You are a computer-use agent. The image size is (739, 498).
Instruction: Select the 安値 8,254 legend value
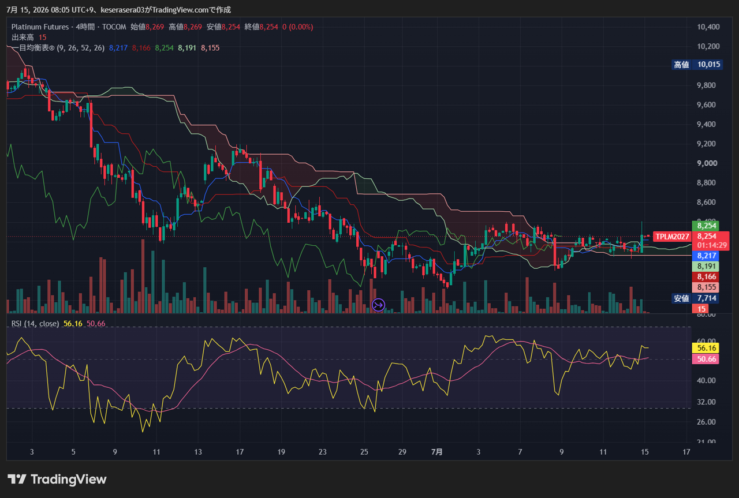tap(223, 27)
